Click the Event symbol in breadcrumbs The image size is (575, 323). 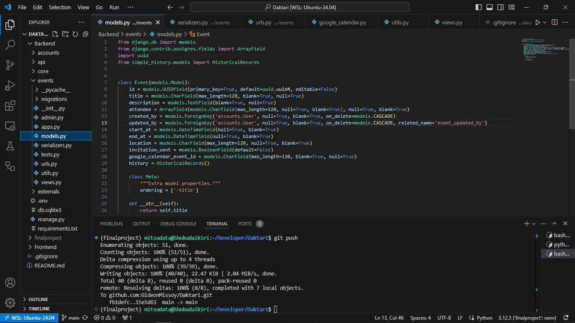coord(200,34)
